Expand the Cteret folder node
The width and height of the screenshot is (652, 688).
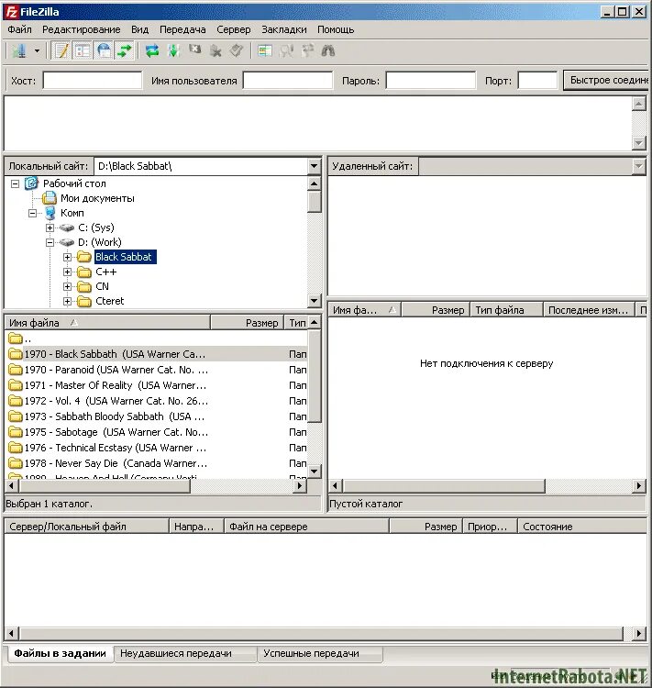pos(67,302)
